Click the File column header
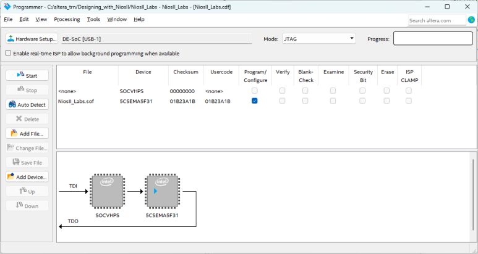Image resolution: width=478 pixels, height=254 pixels. click(87, 72)
